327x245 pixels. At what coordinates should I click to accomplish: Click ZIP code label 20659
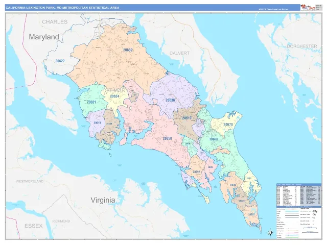click(x=128, y=50)
